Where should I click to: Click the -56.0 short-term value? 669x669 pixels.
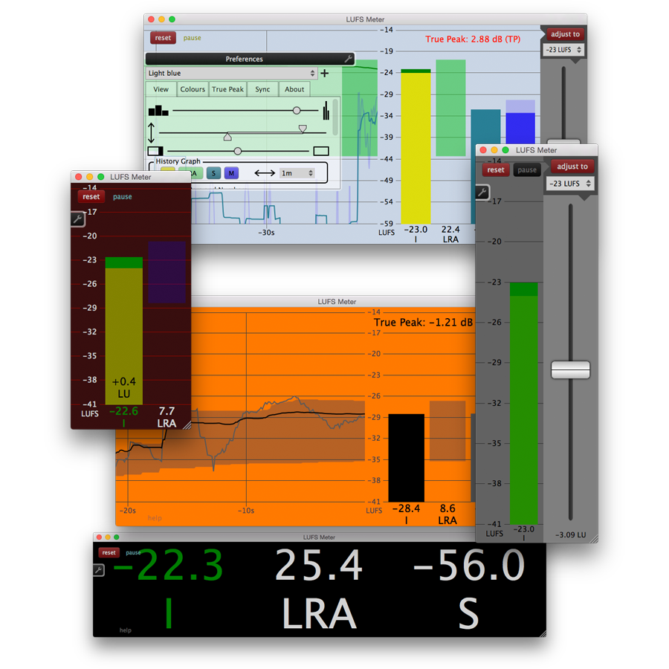pos(469,565)
